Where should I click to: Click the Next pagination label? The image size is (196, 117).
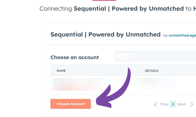tap(181, 104)
